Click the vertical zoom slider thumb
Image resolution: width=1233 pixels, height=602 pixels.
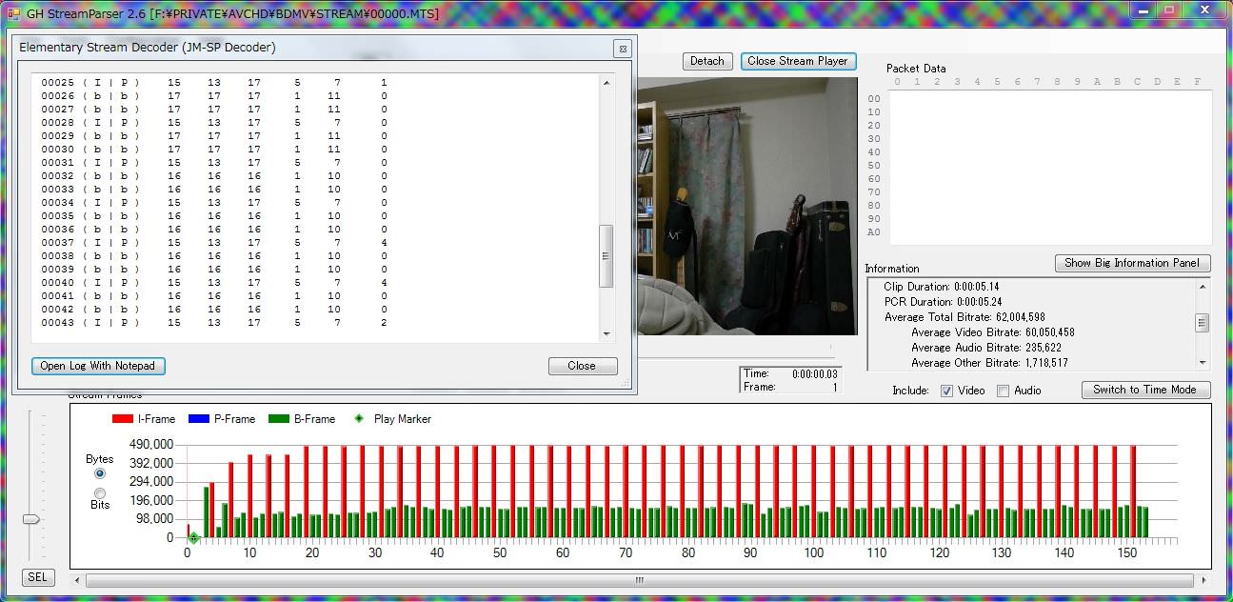pos(31,519)
